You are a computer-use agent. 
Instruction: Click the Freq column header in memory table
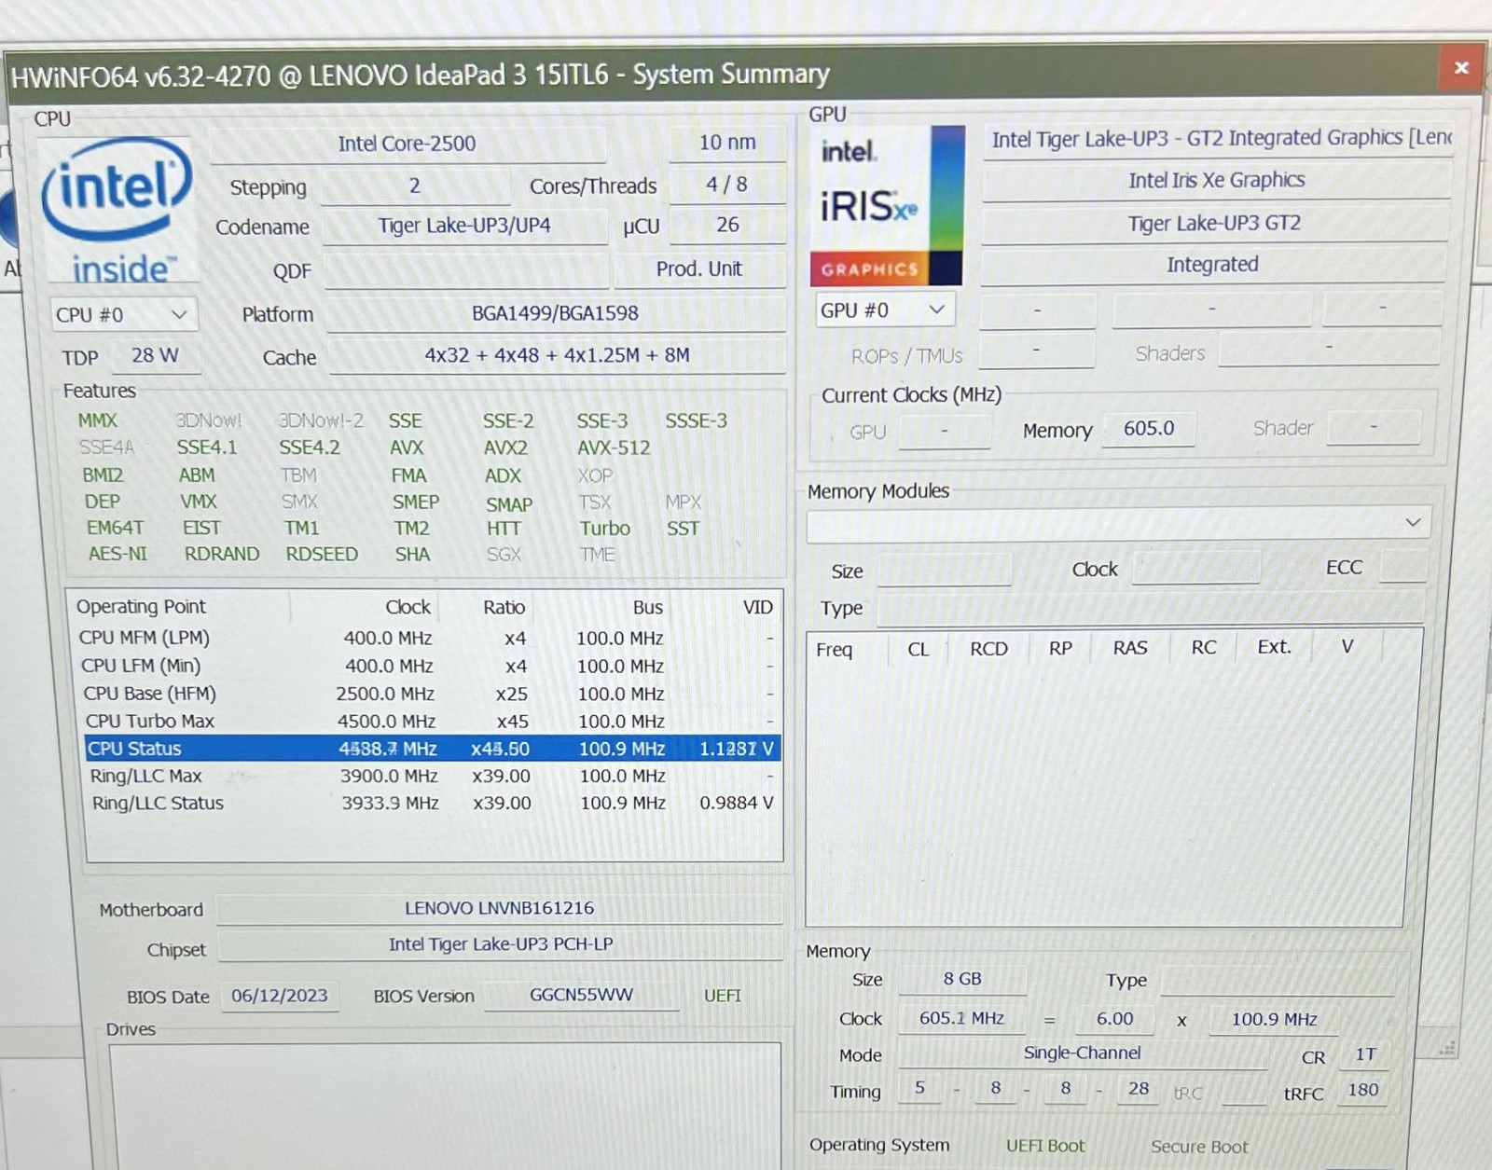pos(835,650)
